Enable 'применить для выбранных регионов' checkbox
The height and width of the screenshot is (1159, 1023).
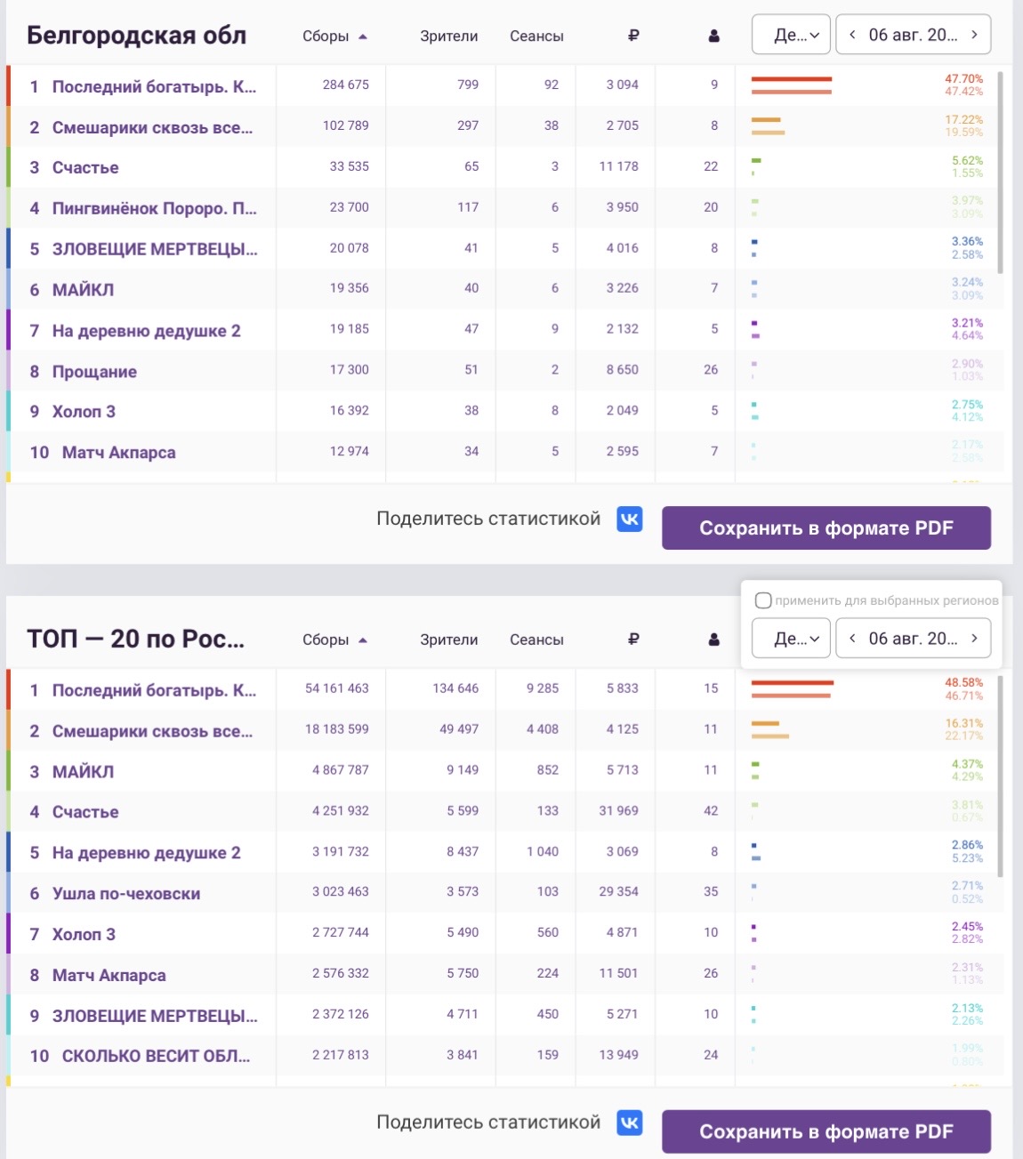[x=762, y=600]
